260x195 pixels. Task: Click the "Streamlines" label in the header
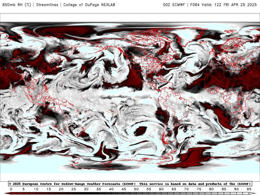click(47, 5)
